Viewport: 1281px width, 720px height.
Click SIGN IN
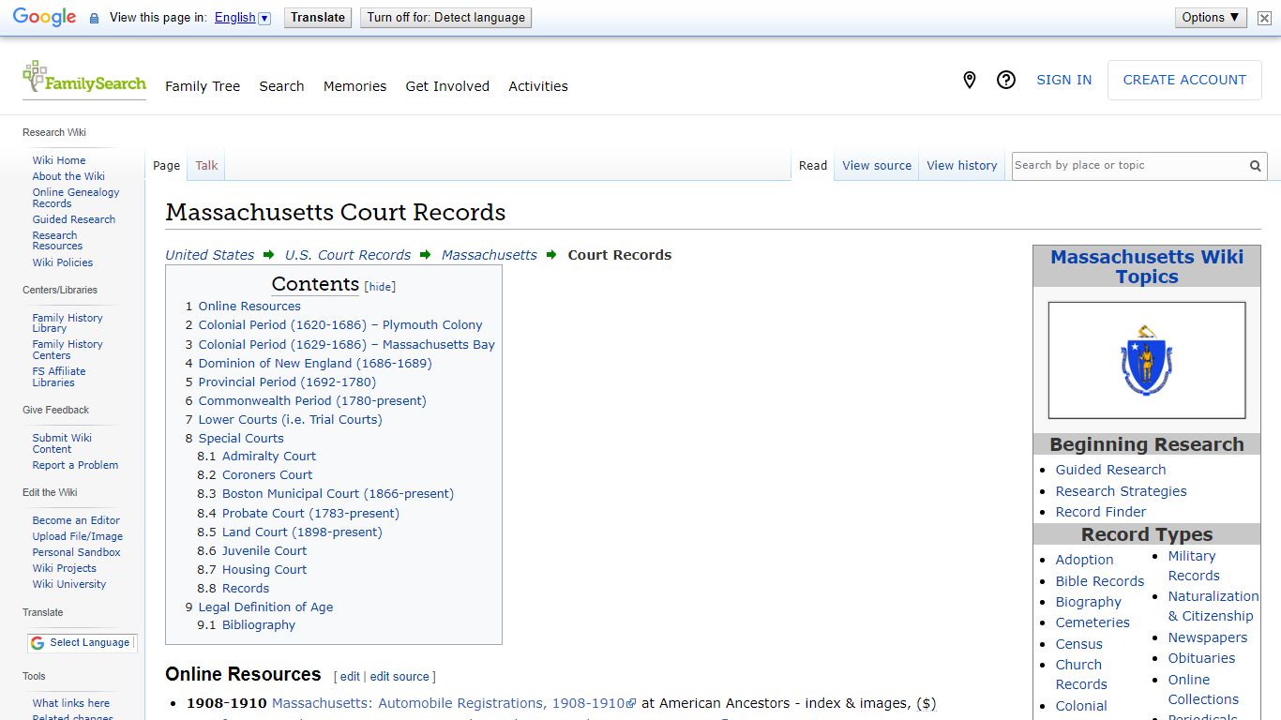pos(1063,81)
